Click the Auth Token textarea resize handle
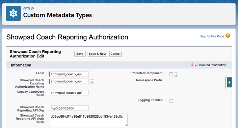 [x=126, y=125]
